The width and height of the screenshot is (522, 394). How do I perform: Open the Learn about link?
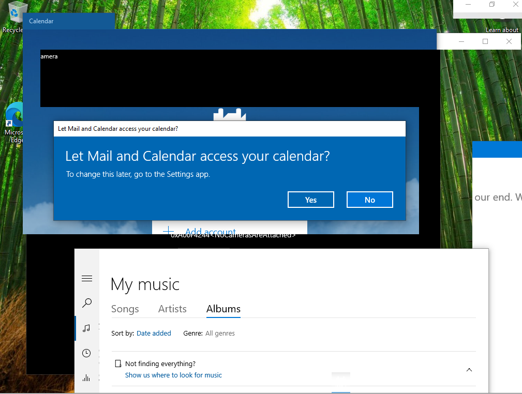pyautogui.click(x=501, y=30)
